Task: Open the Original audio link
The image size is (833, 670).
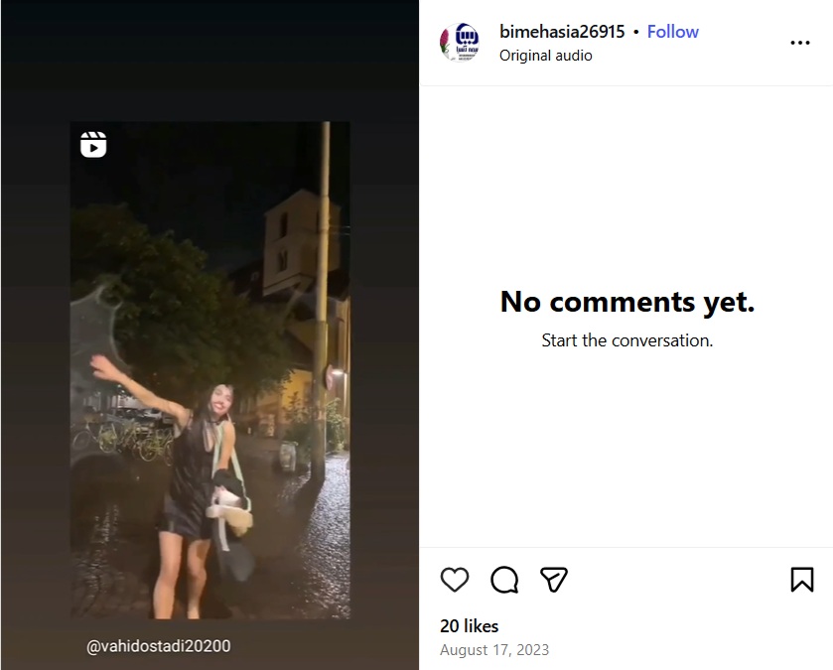Action: tap(545, 56)
